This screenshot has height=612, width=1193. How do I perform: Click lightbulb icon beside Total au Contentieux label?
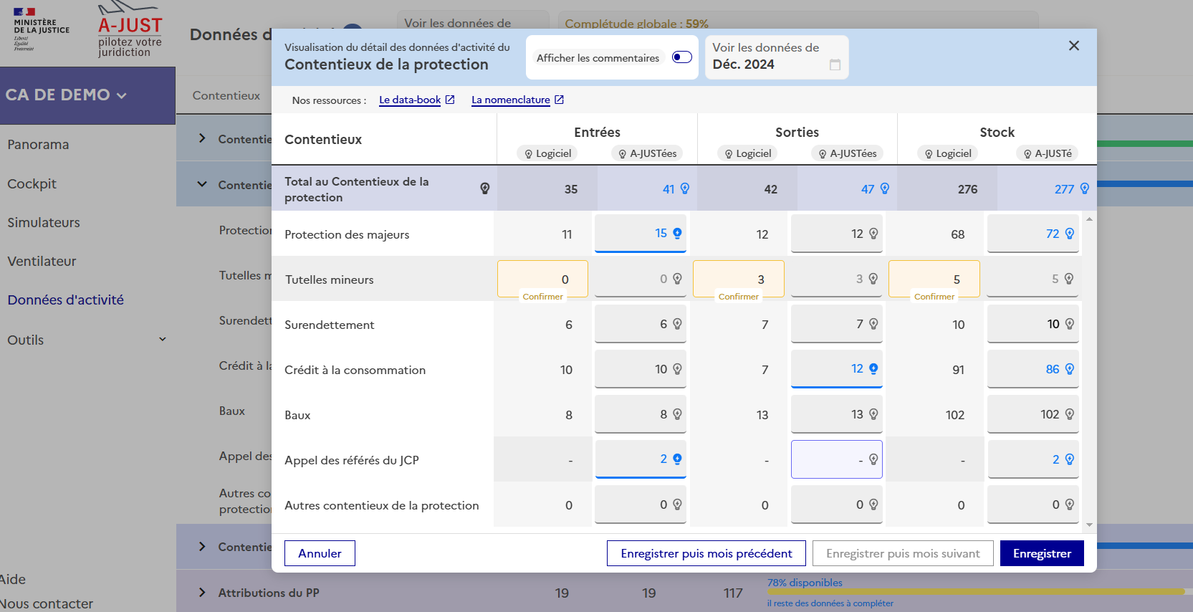coord(485,188)
